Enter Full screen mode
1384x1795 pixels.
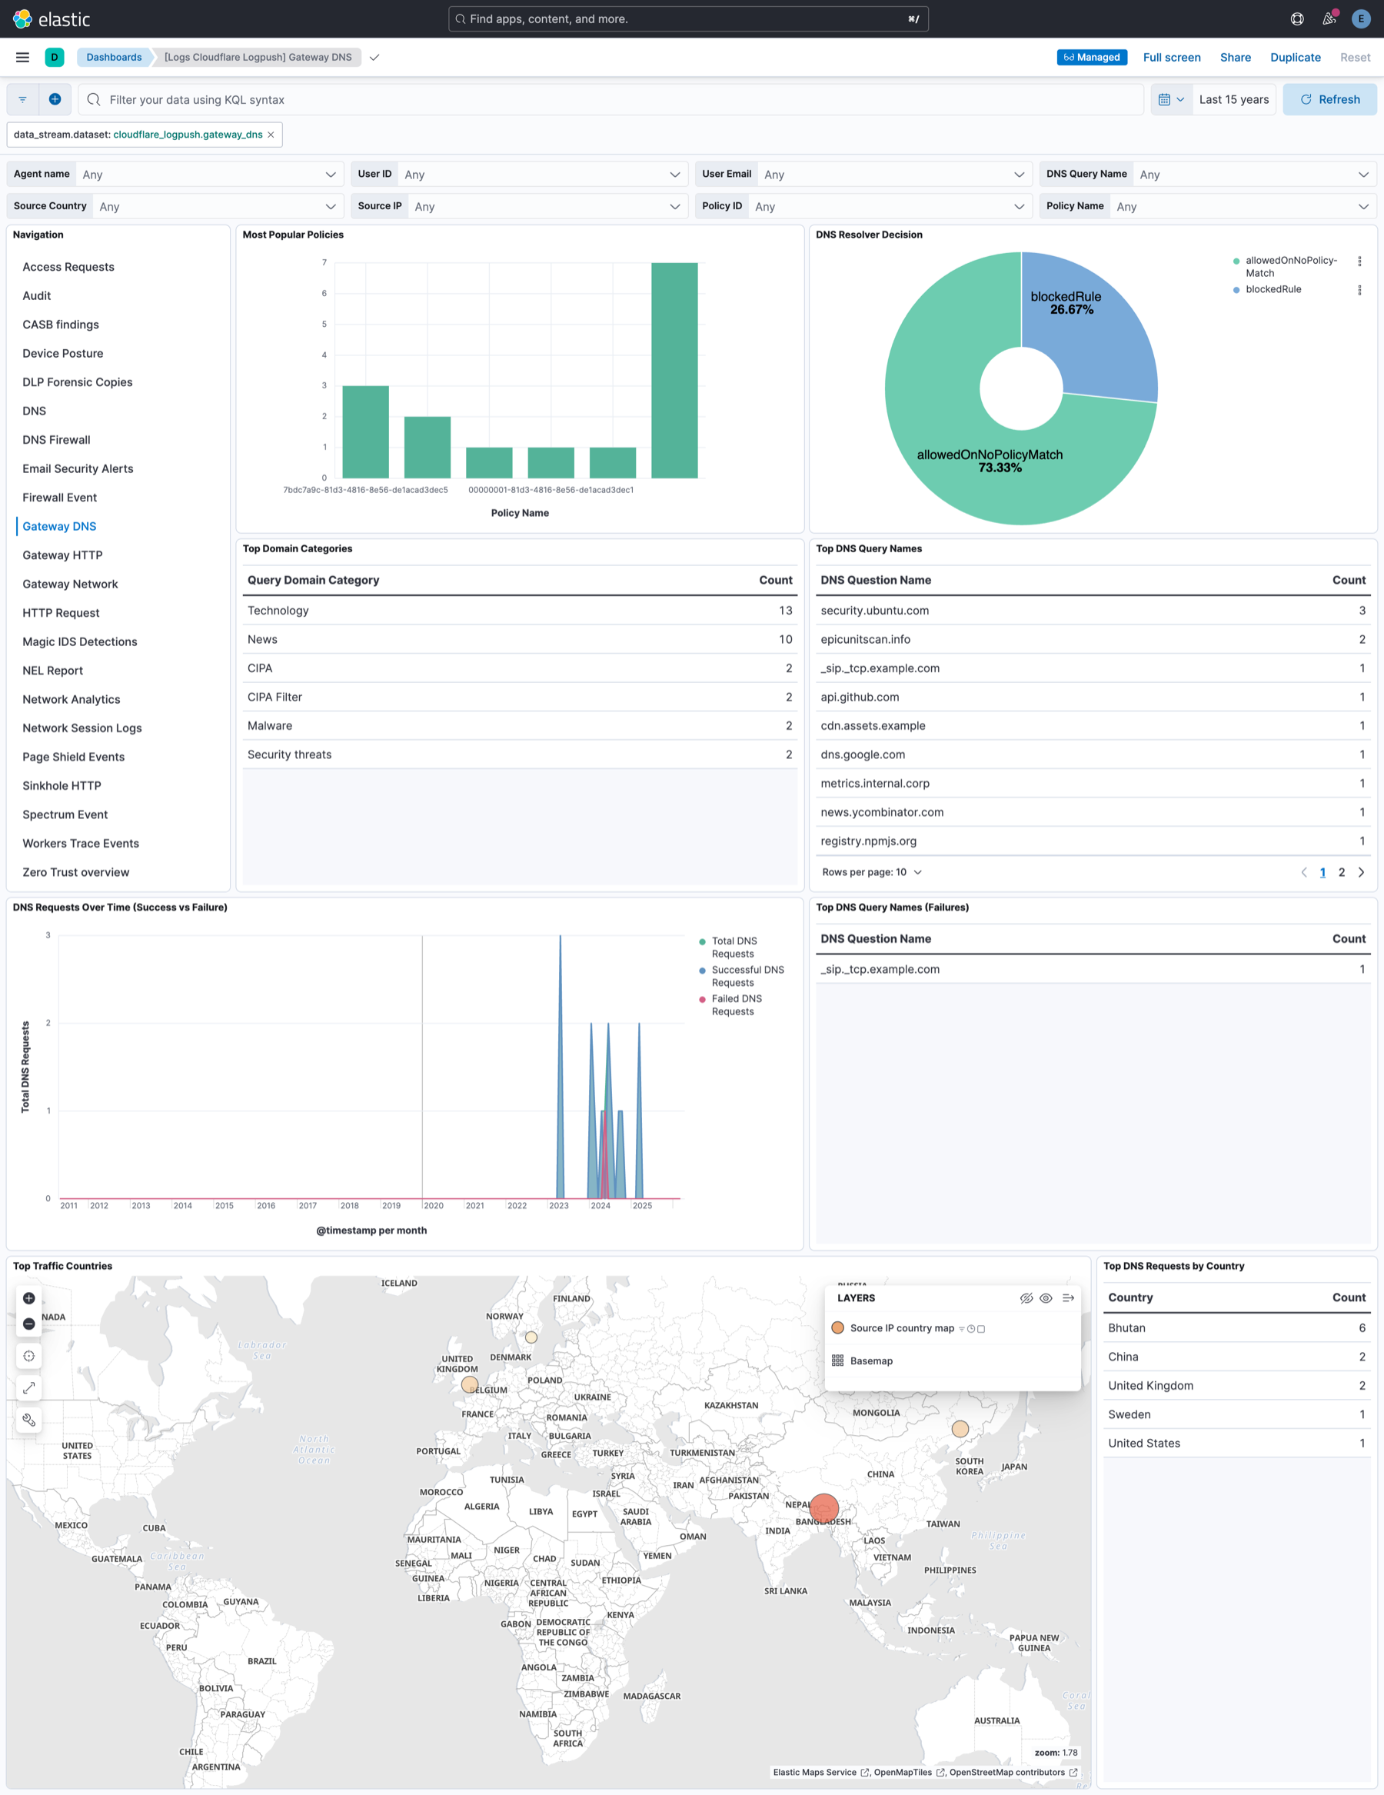1172,58
